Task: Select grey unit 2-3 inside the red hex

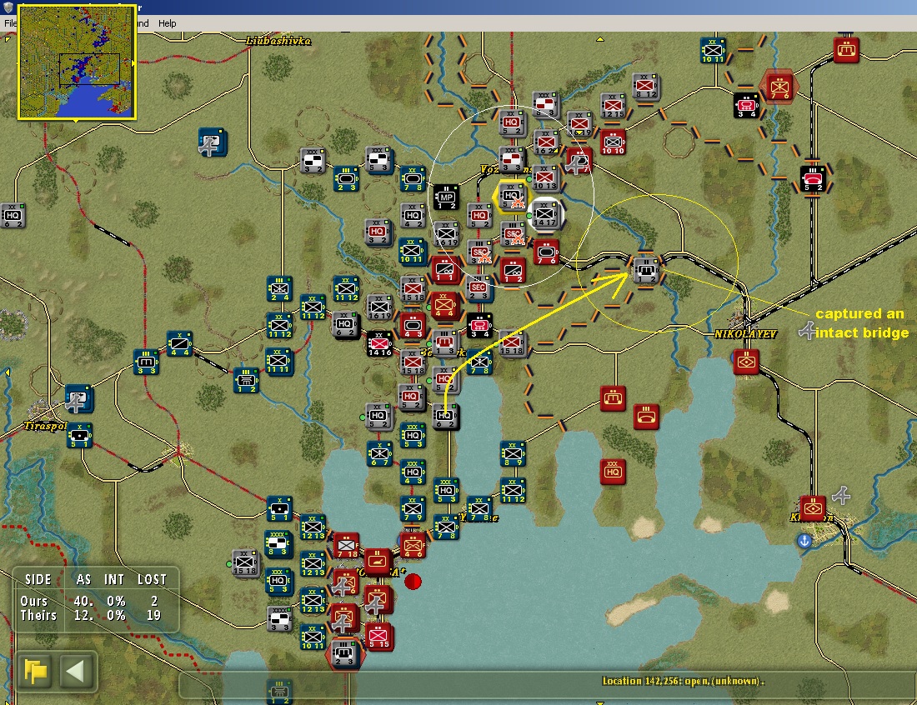Action: [345, 653]
